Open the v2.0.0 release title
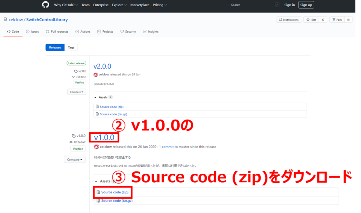The image size is (361, 213). tap(102, 66)
